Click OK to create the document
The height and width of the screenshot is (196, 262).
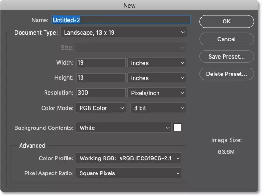point(226,22)
